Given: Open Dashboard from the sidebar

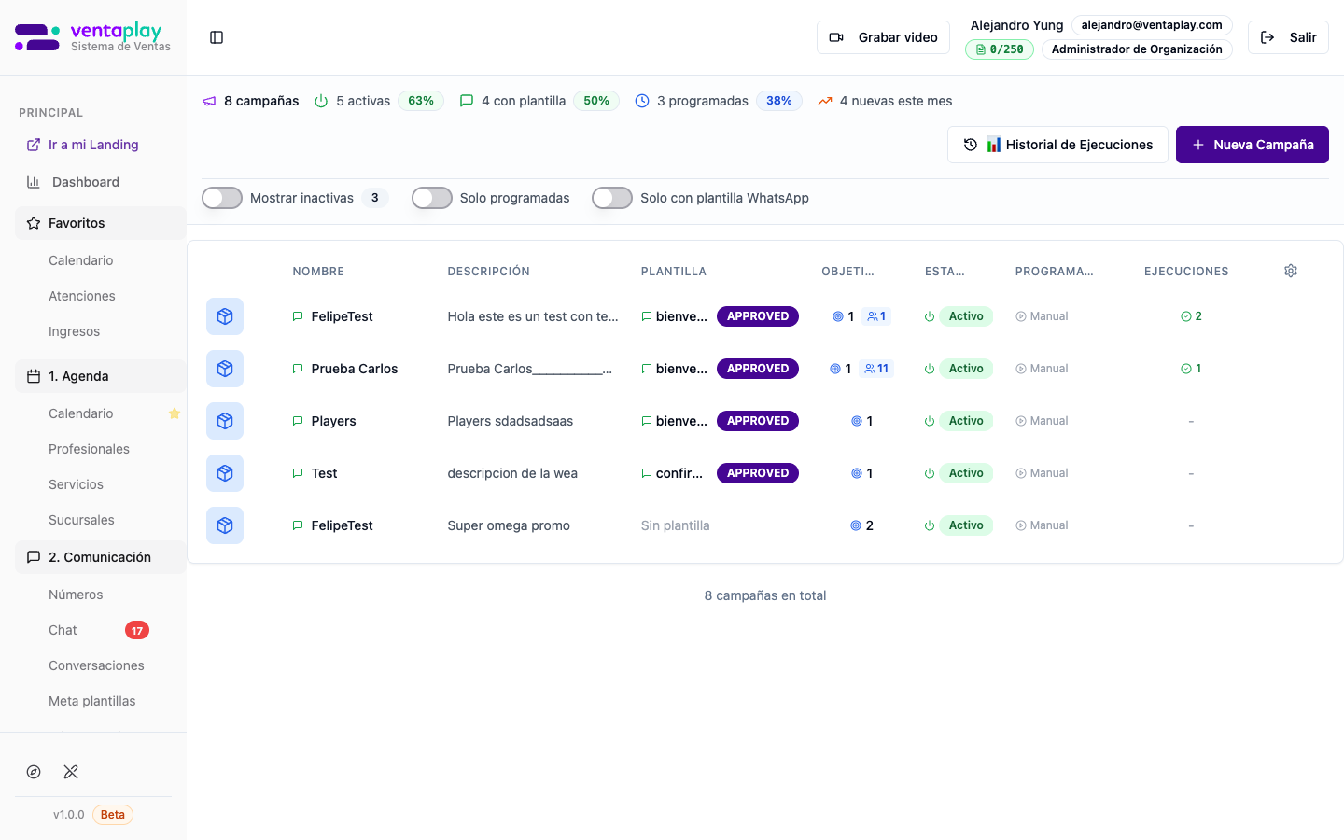Looking at the screenshot, I should (x=85, y=182).
